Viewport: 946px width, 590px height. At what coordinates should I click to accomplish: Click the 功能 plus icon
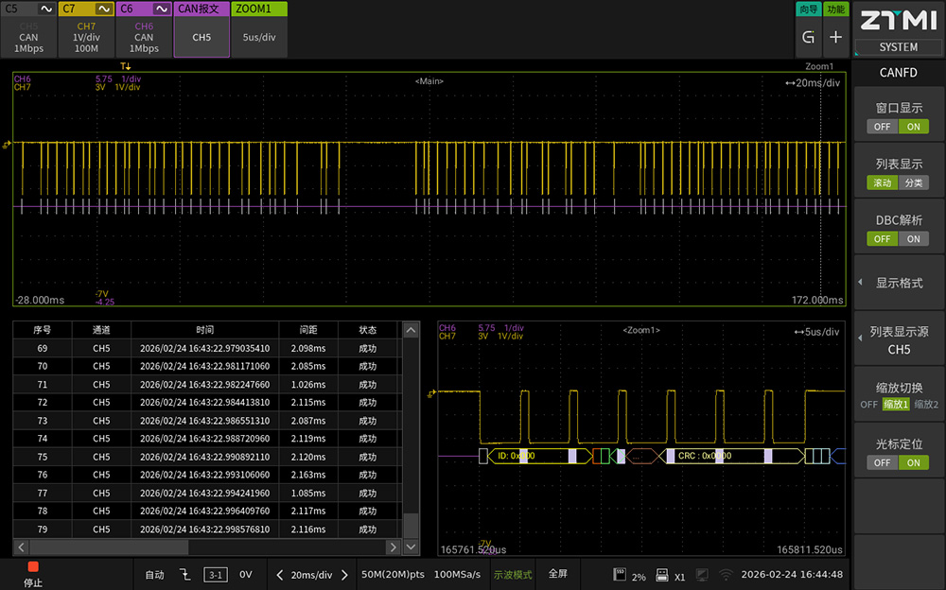pyautogui.click(x=835, y=38)
